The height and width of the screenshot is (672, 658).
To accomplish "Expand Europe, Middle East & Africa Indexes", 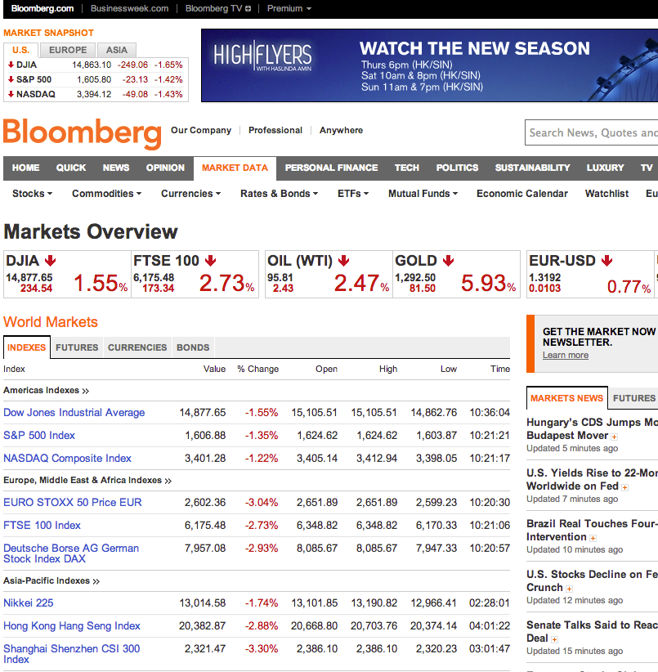I will point(87,481).
